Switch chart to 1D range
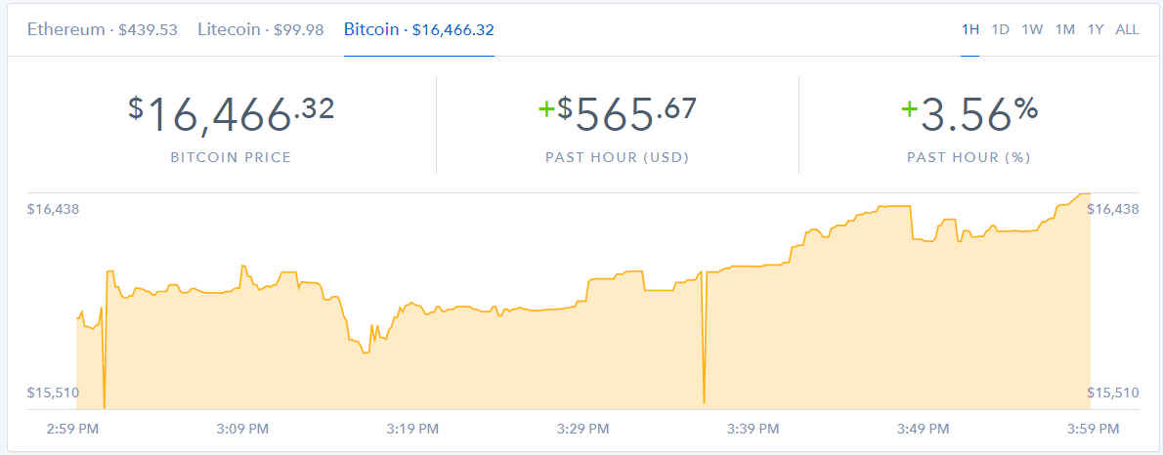The height and width of the screenshot is (455, 1163). tap(1000, 29)
